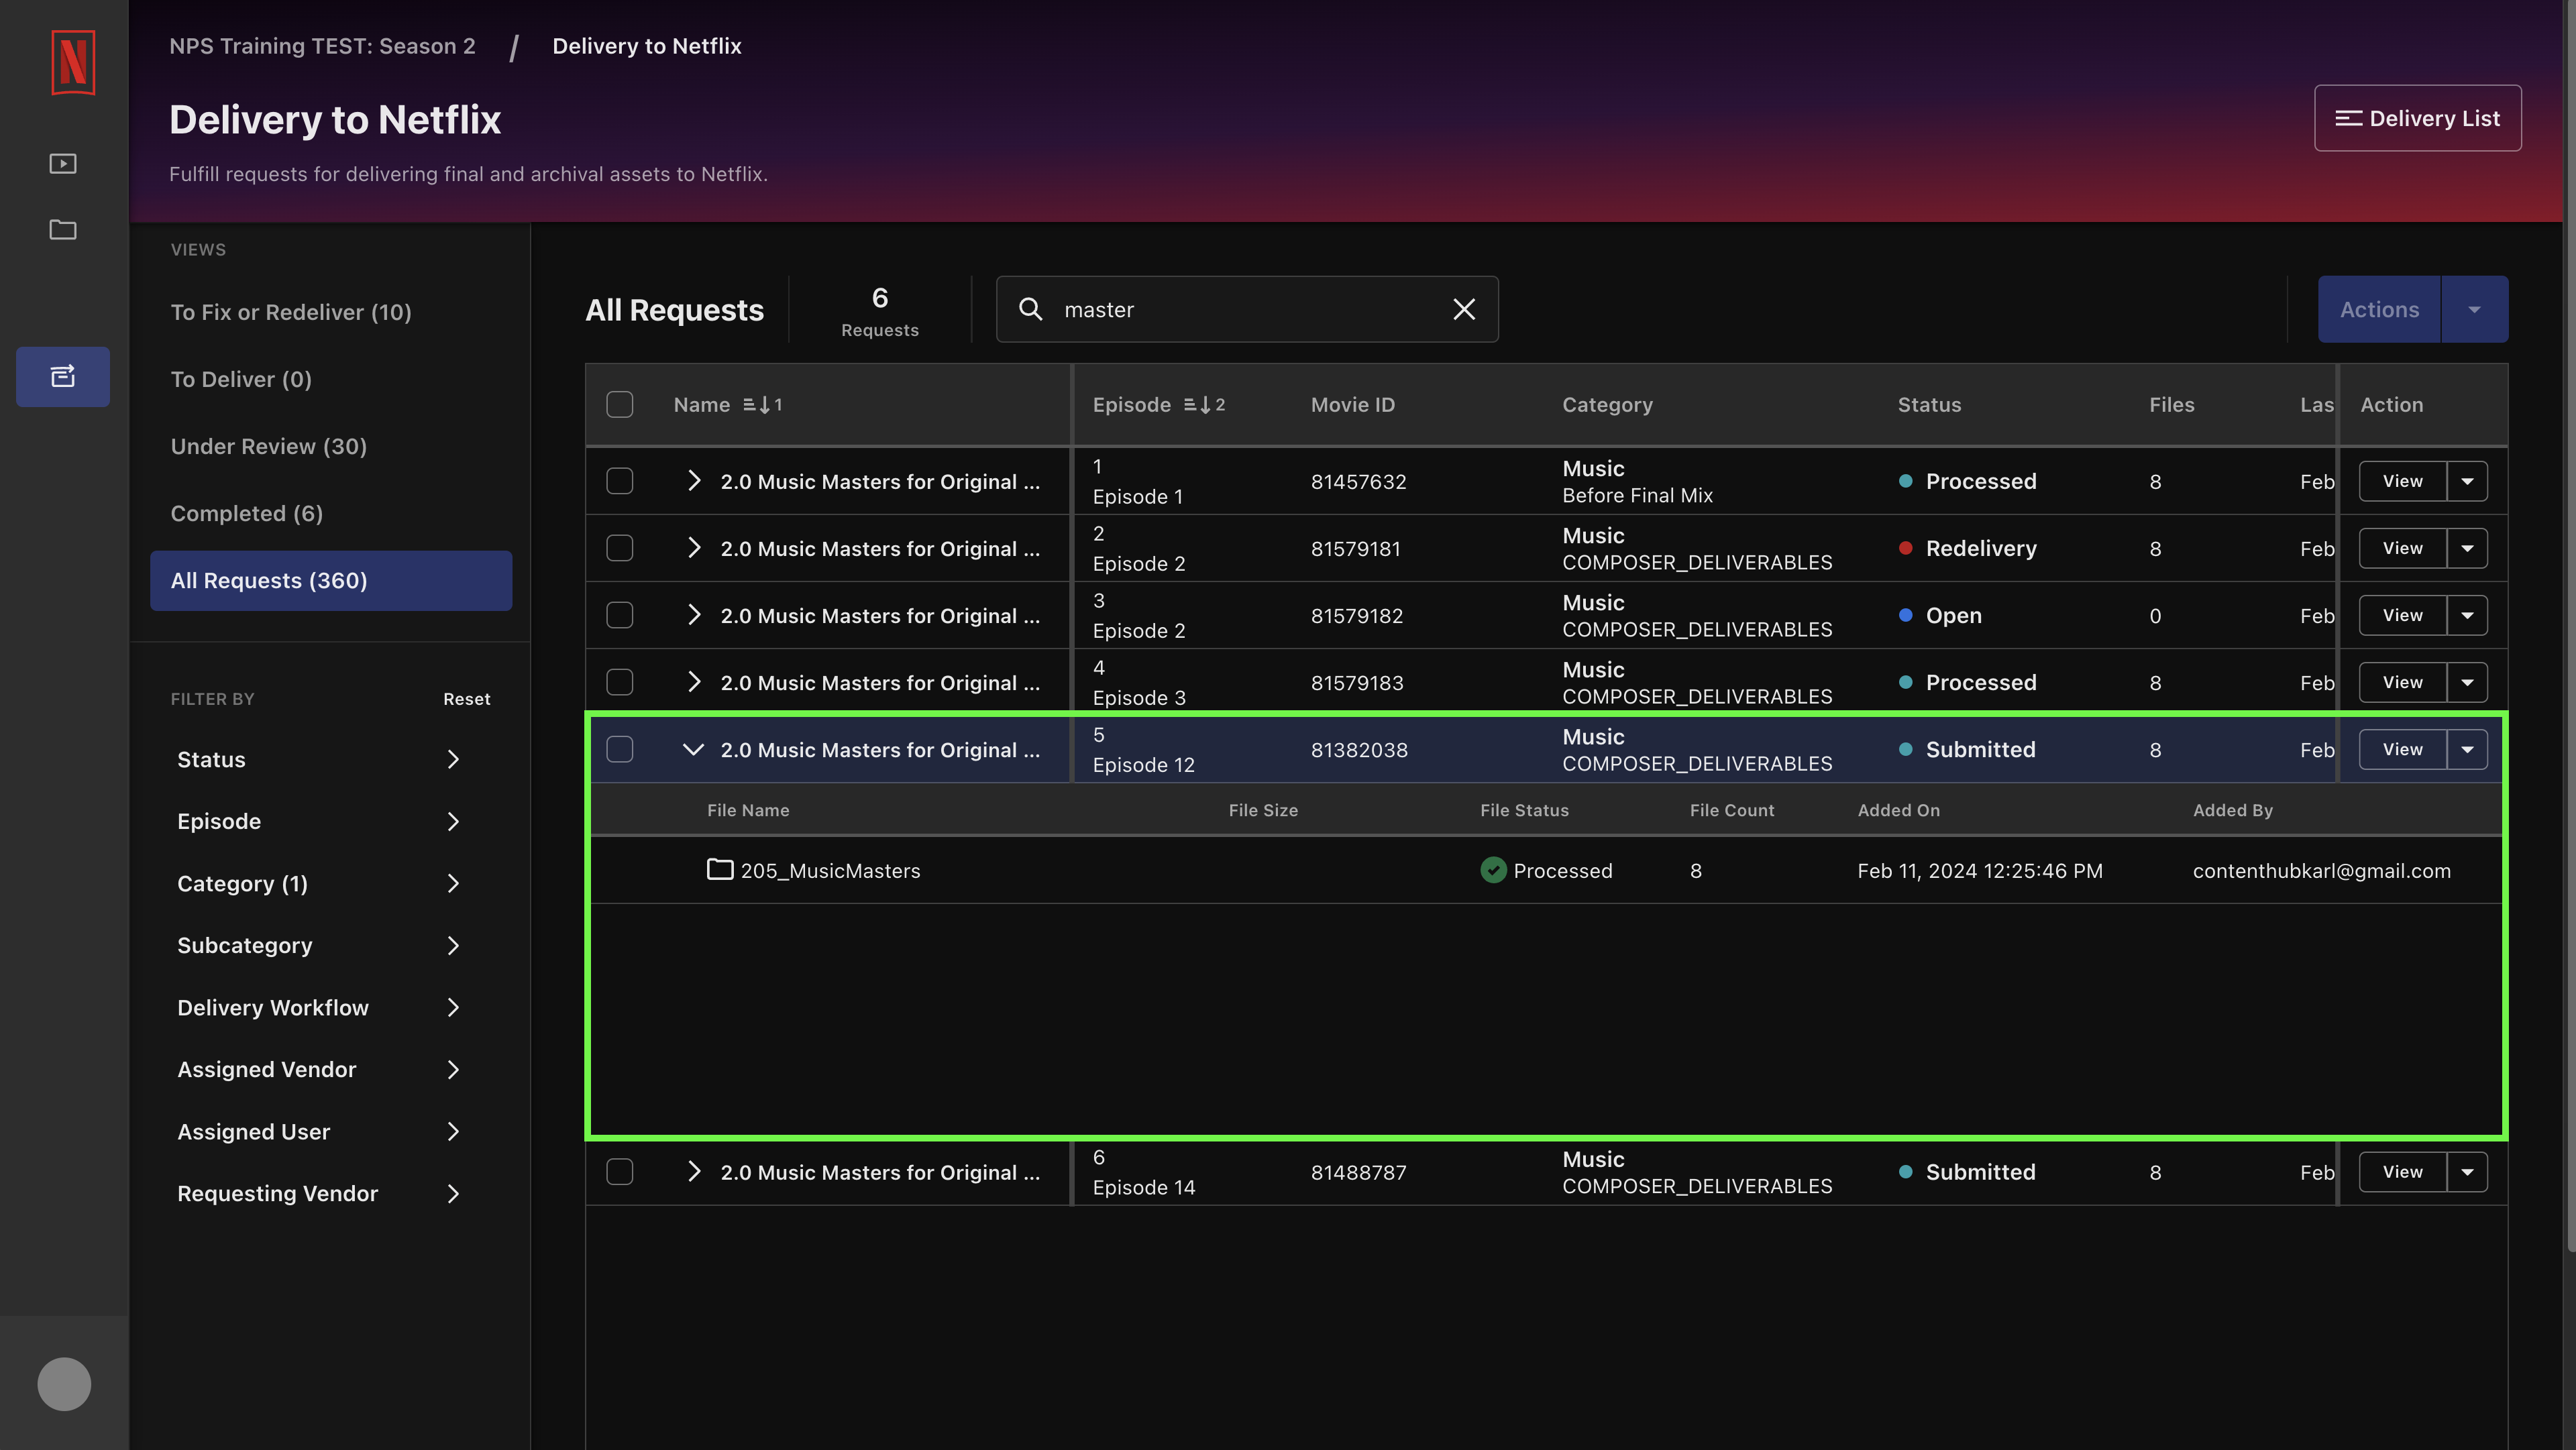
Task: Click the user avatar circle
Action: point(64,1384)
